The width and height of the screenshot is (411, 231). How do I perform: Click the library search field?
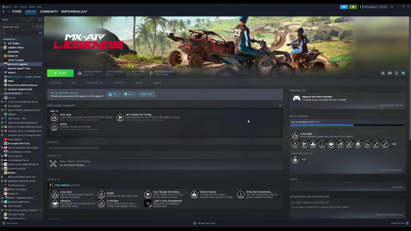tap(19, 33)
